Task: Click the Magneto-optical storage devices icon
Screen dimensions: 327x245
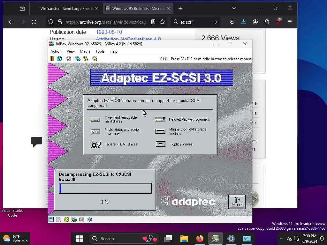Action: [160, 131]
